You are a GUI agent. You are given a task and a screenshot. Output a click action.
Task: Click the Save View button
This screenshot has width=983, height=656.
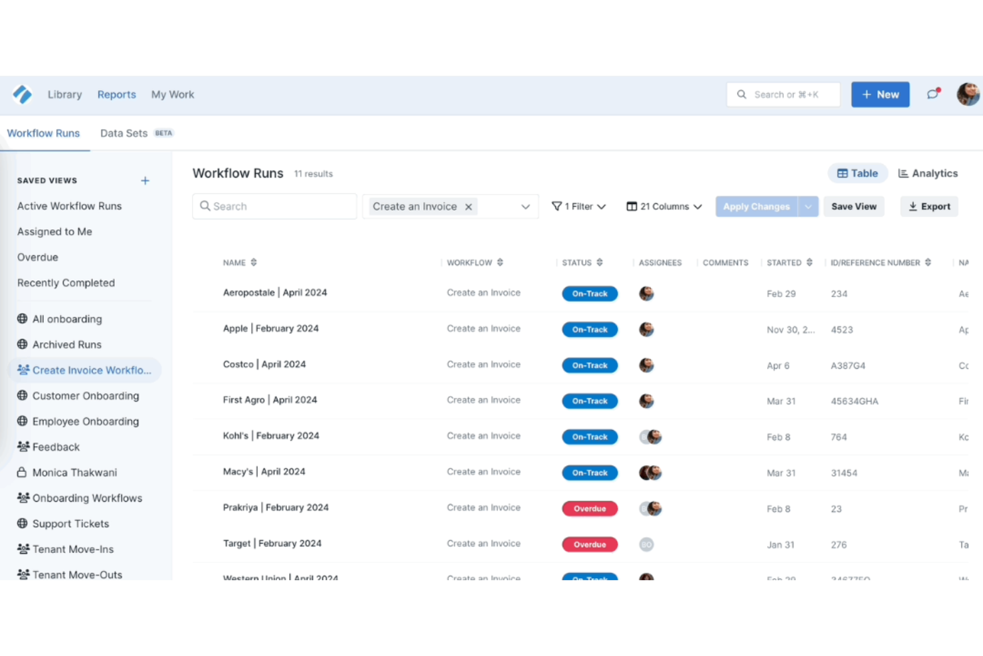[x=853, y=206]
